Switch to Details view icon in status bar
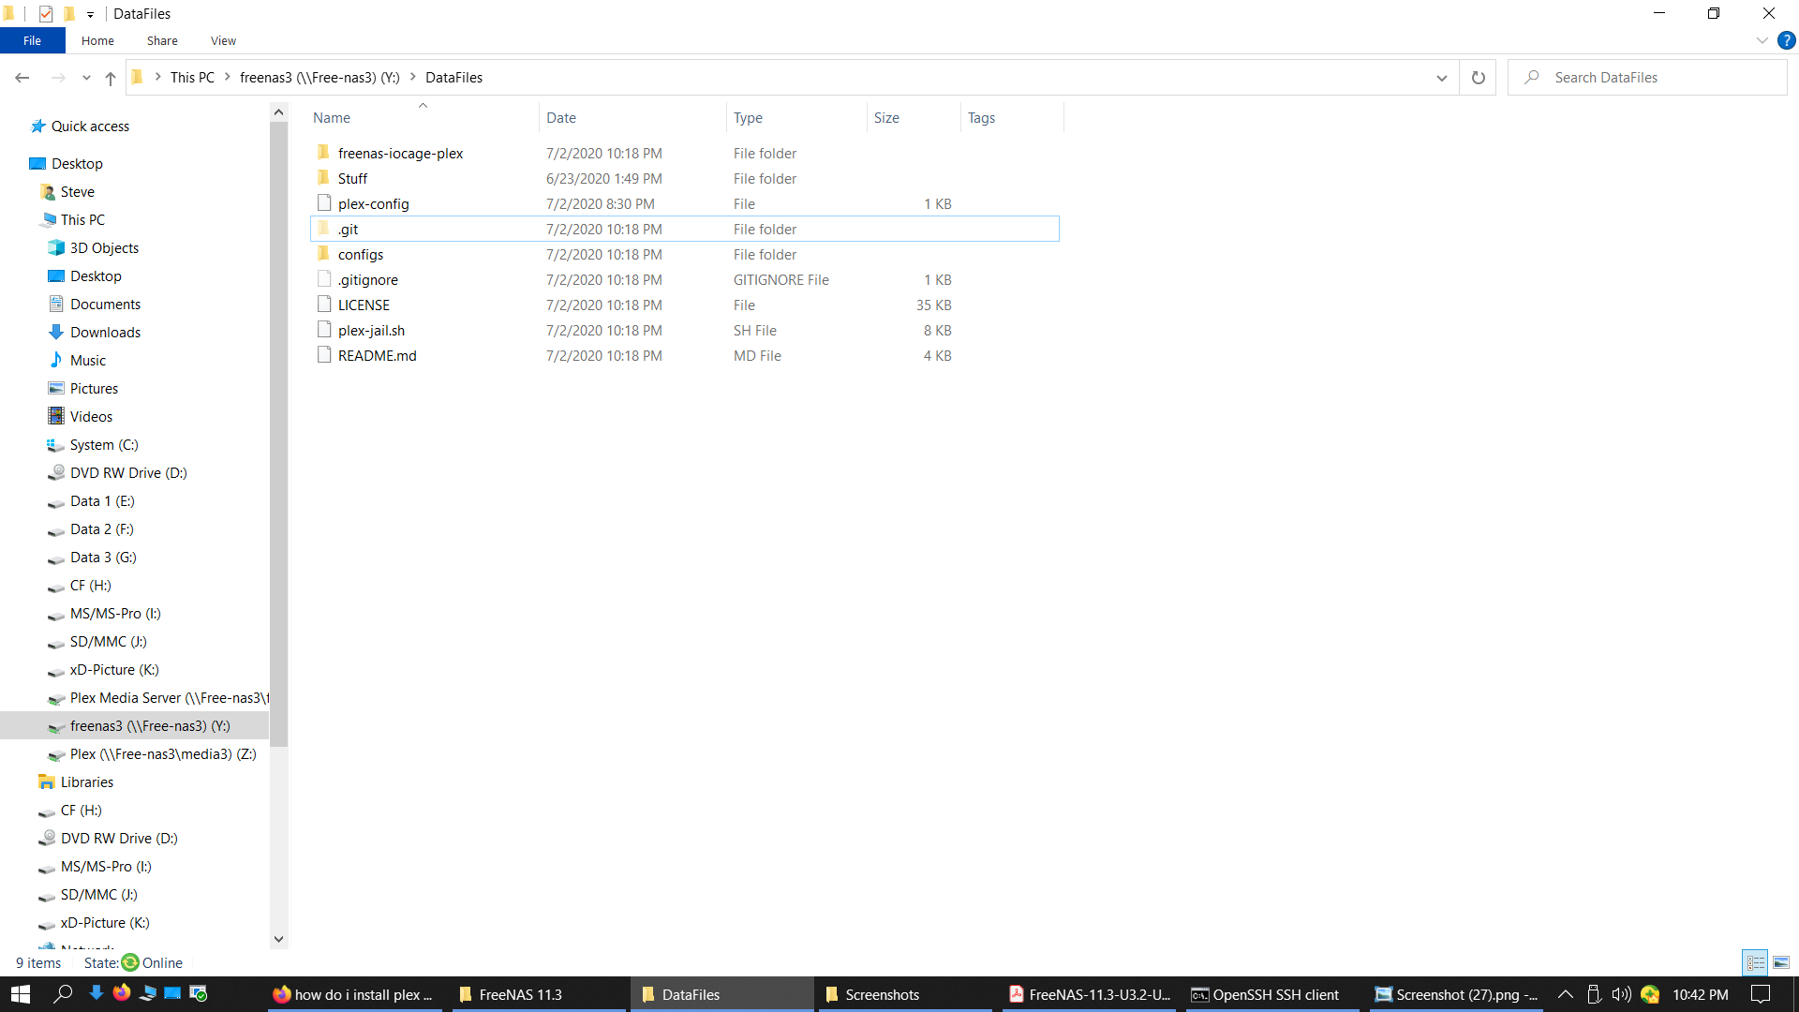The height and width of the screenshot is (1012, 1799). 1756,962
